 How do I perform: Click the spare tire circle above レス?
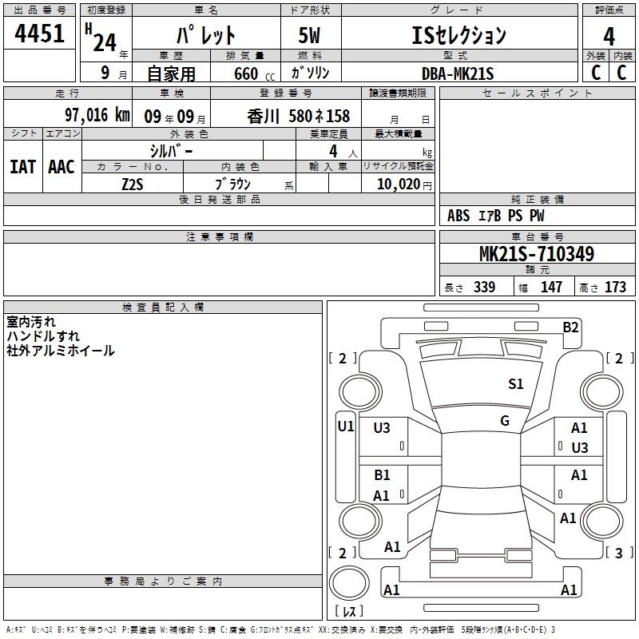pyautogui.click(x=349, y=585)
